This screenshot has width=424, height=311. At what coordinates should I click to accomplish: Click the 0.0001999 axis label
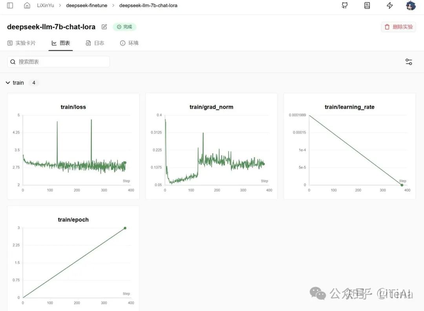point(298,115)
